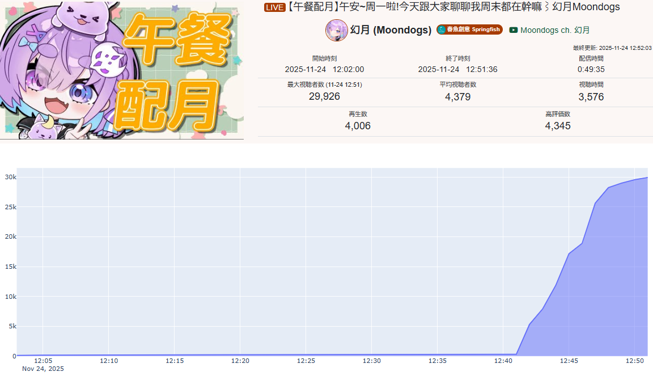Click the 20k y-axis label

click(x=10, y=236)
